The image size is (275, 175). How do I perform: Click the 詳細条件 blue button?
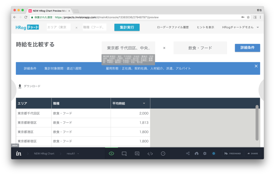pyautogui.click(x=247, y=48)
